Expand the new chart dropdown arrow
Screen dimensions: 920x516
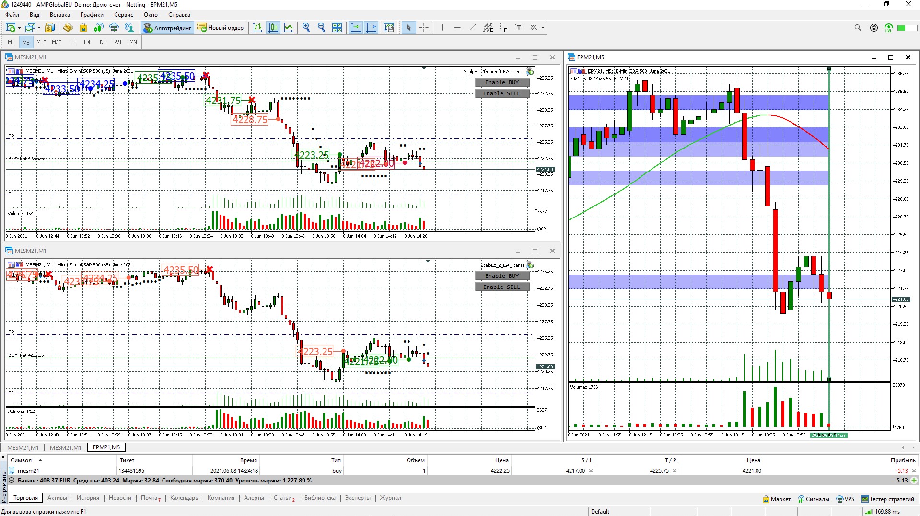coord(19,28)
